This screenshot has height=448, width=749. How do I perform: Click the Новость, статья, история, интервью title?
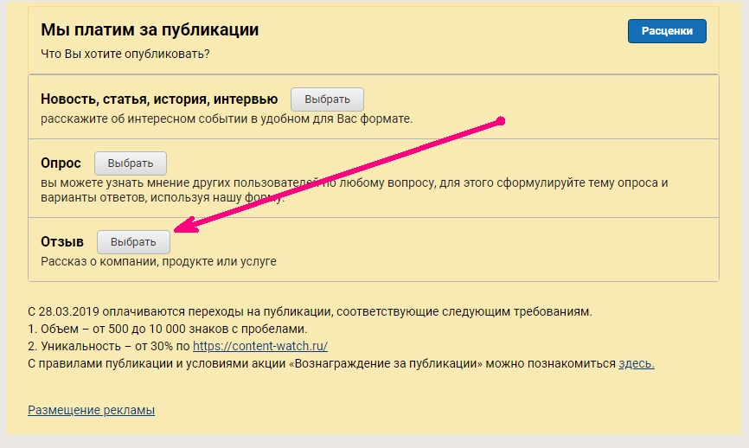point(159,99)
